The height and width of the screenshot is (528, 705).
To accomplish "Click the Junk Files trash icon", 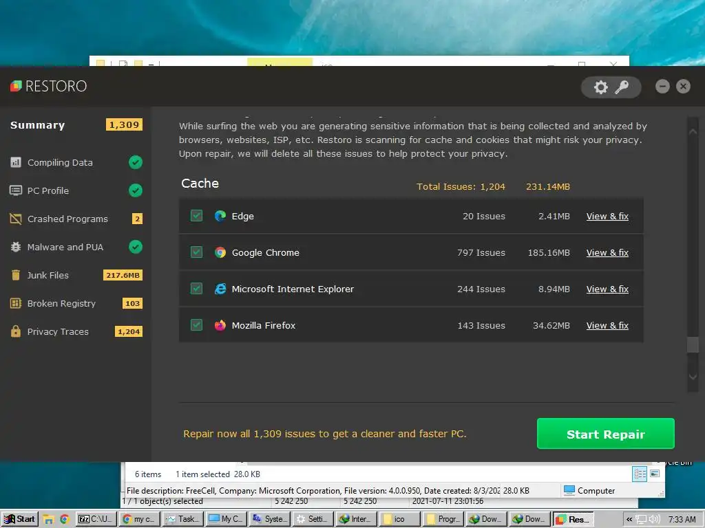I will click(16, 275).
